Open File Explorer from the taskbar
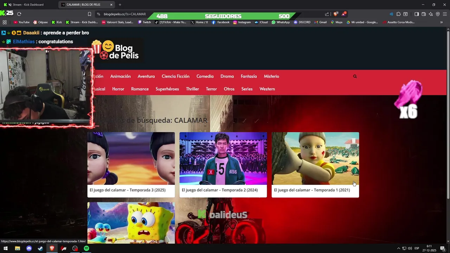Screen dimensions: 450x253 point(17,248)
